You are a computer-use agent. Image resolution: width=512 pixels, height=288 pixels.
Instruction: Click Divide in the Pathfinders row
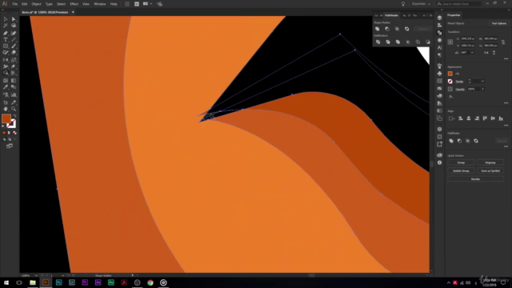378,42
